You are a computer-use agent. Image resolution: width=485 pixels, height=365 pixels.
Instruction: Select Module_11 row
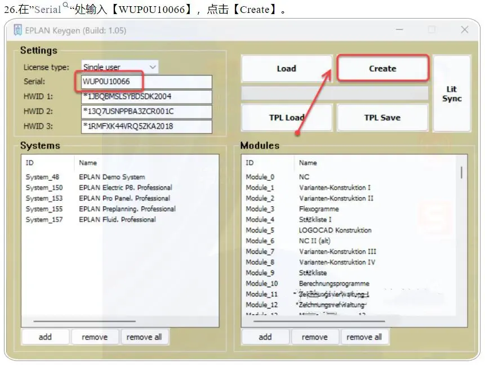349,294
